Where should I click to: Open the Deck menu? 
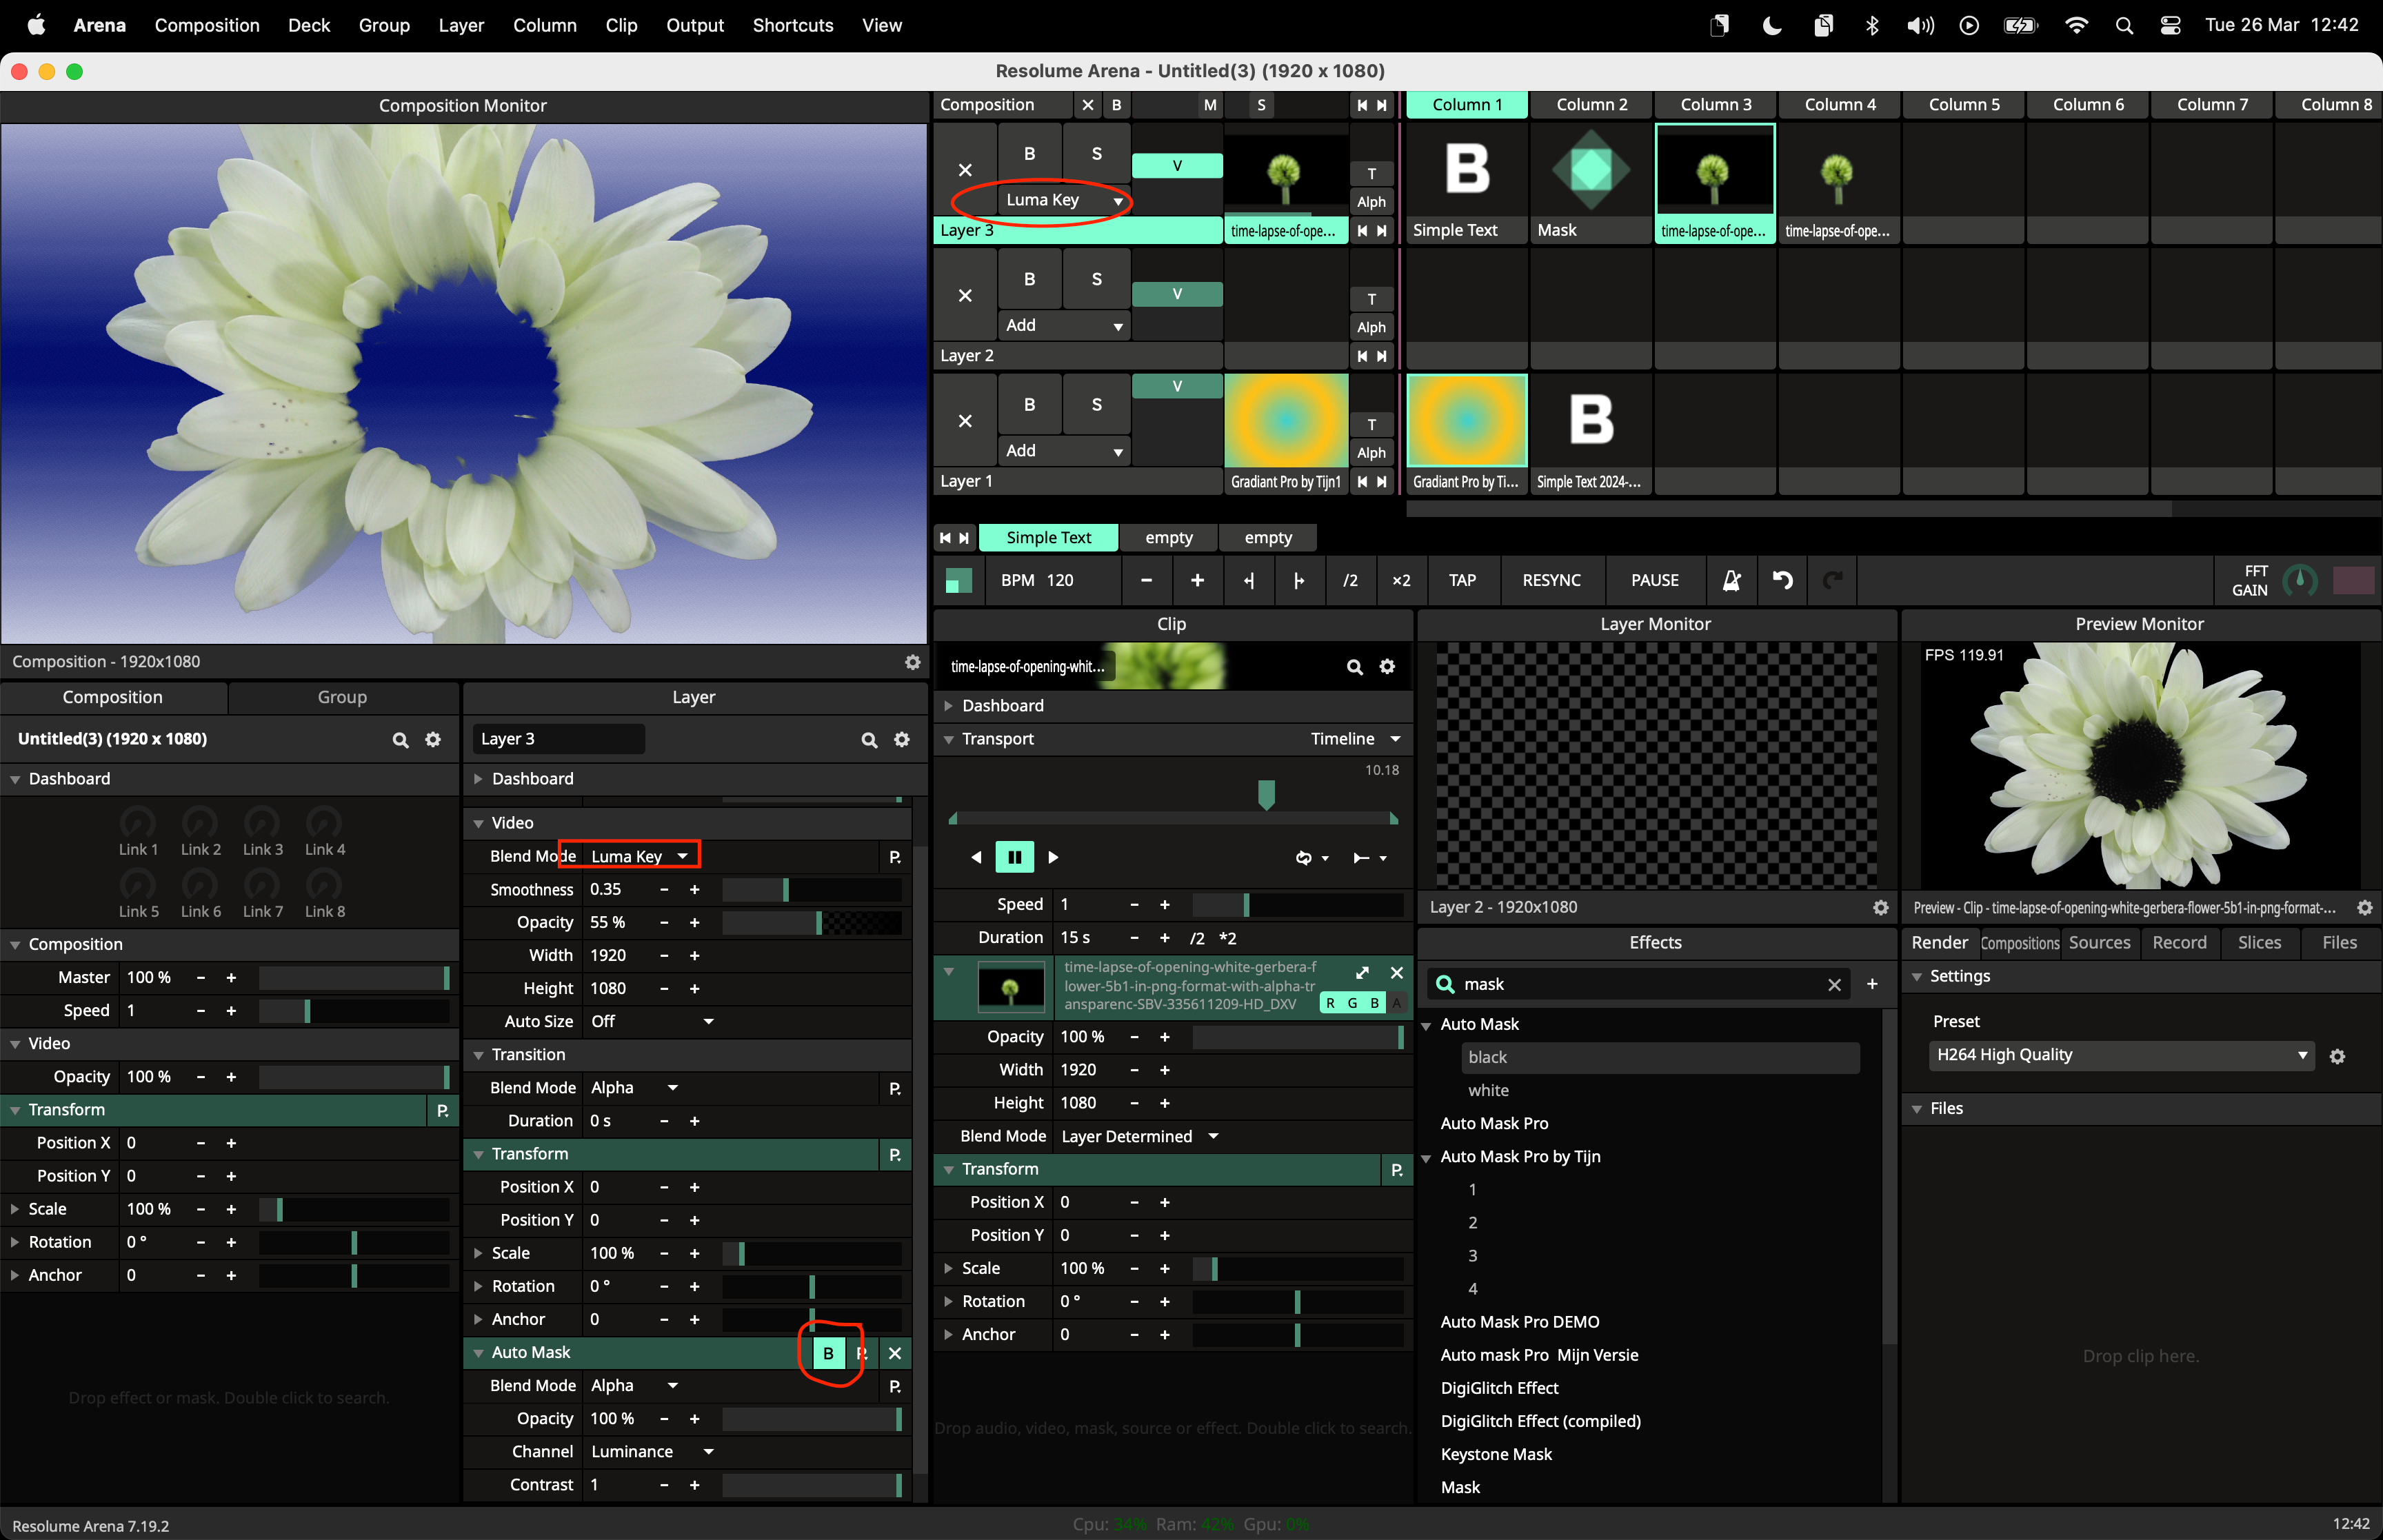tap(309, 25)
